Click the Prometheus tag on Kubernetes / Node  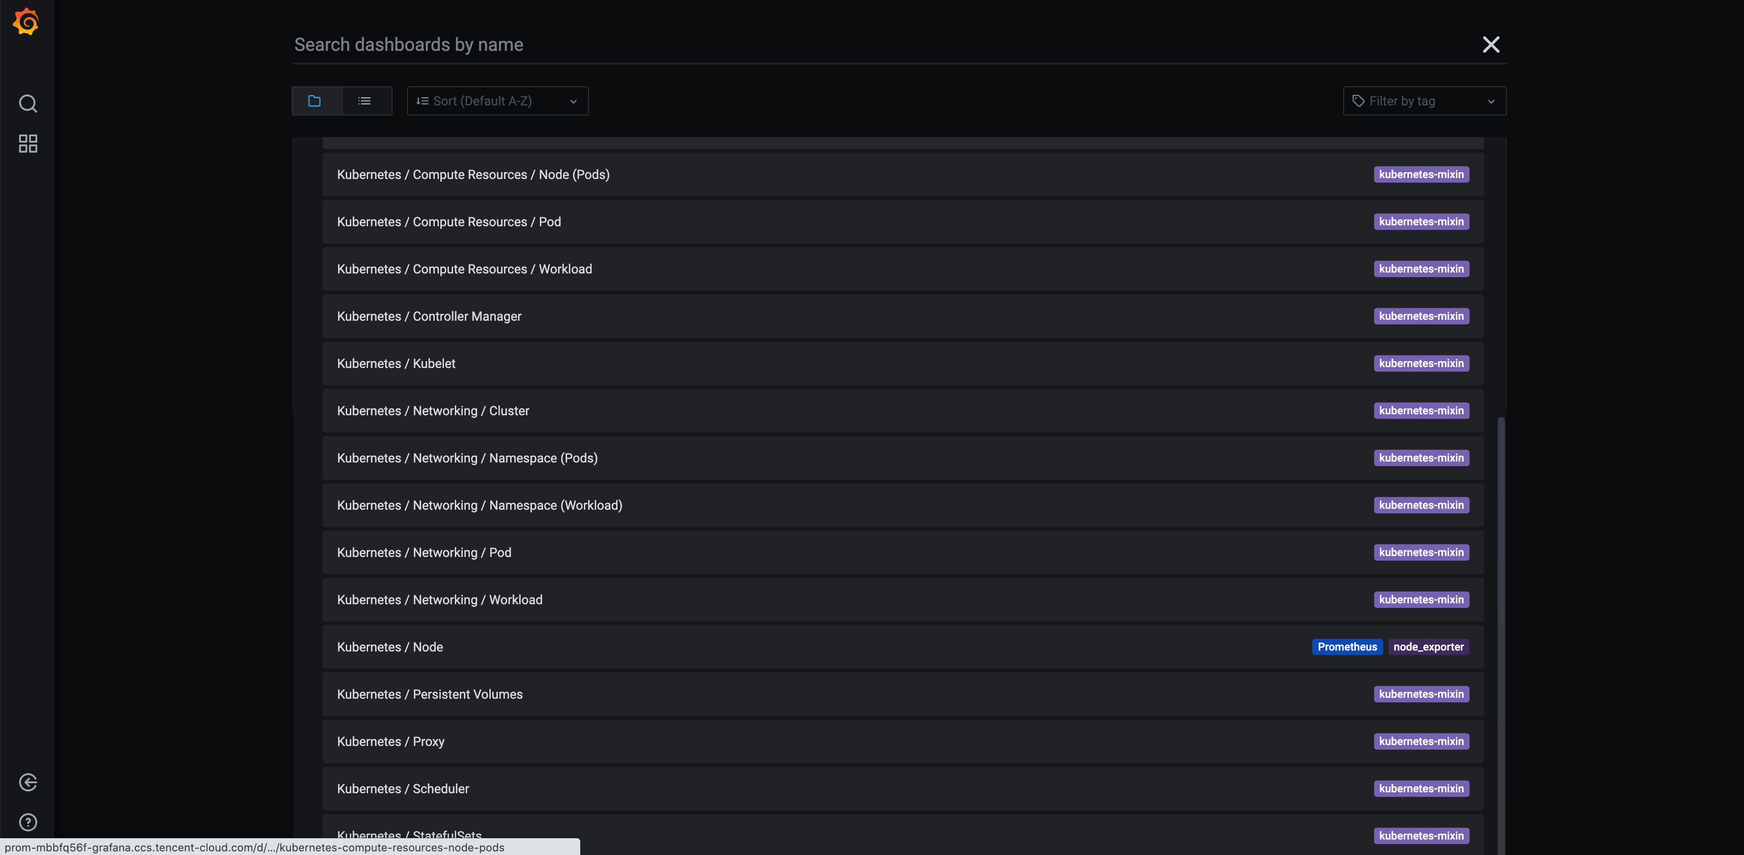pos(1347,647)
